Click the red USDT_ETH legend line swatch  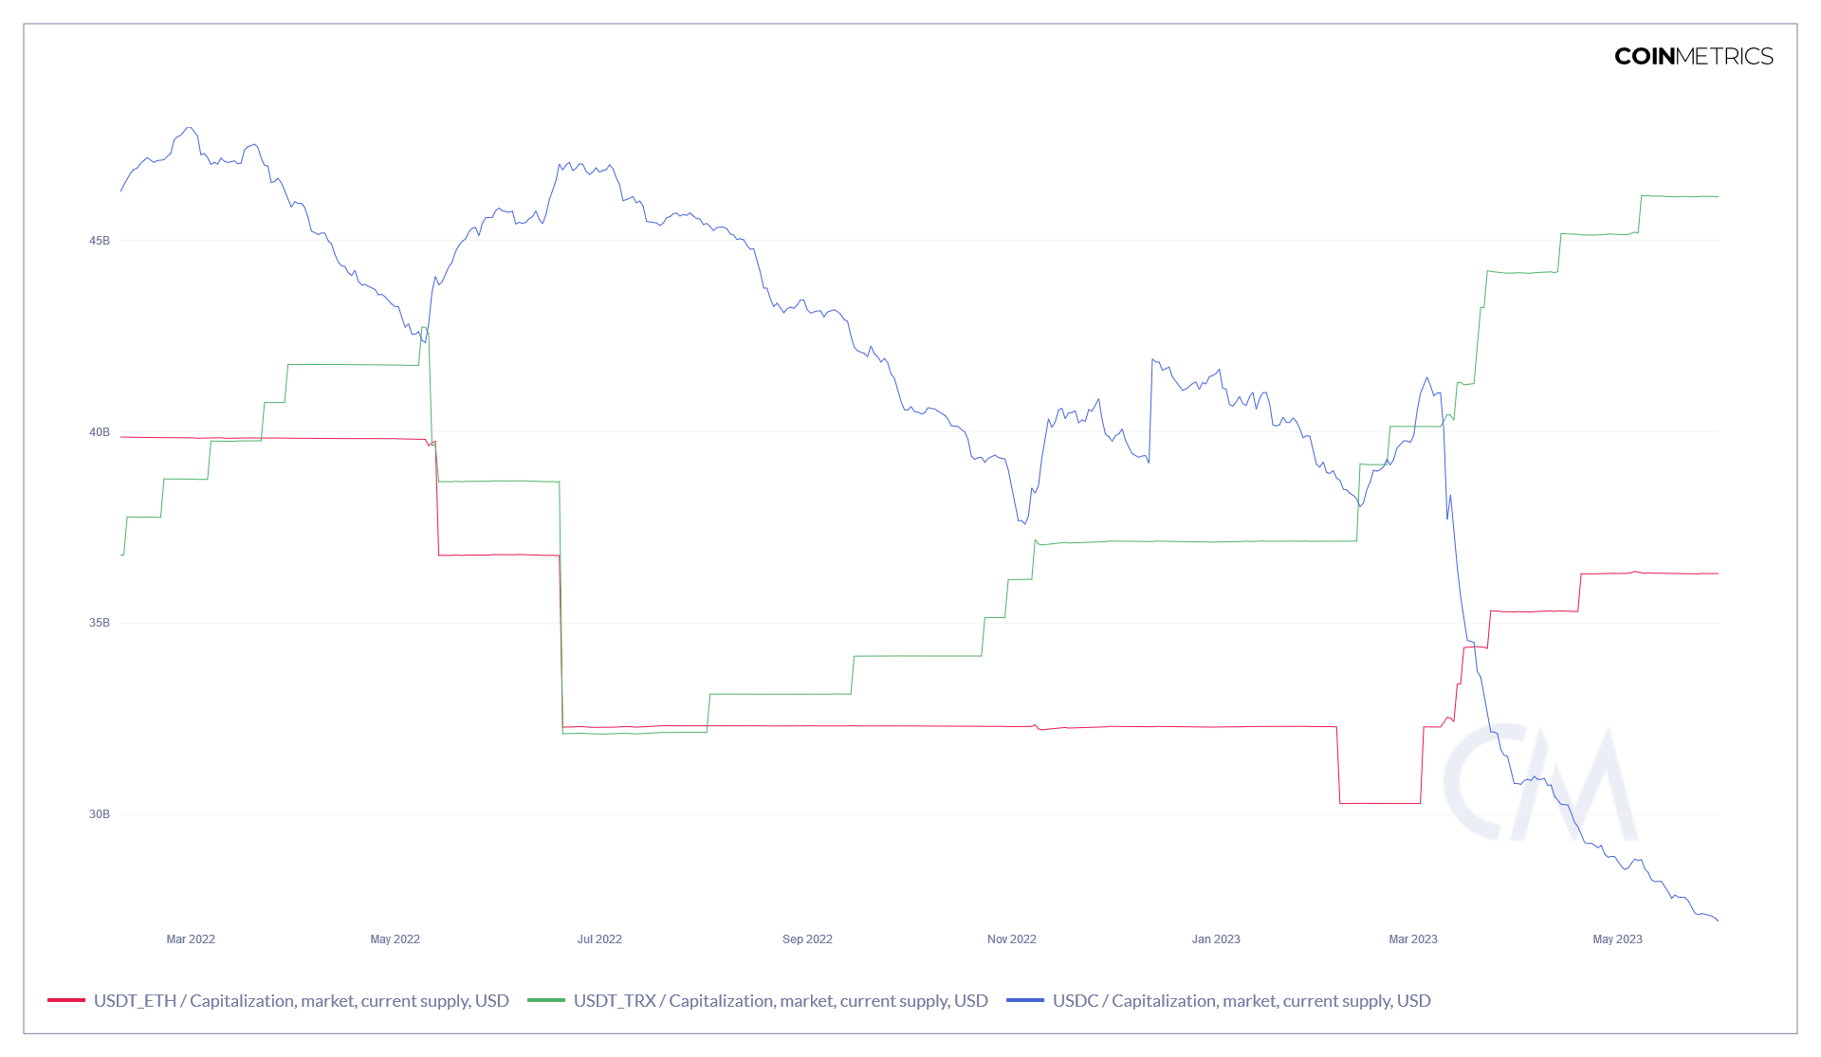pyautogui.click(x=66, y=1001)
